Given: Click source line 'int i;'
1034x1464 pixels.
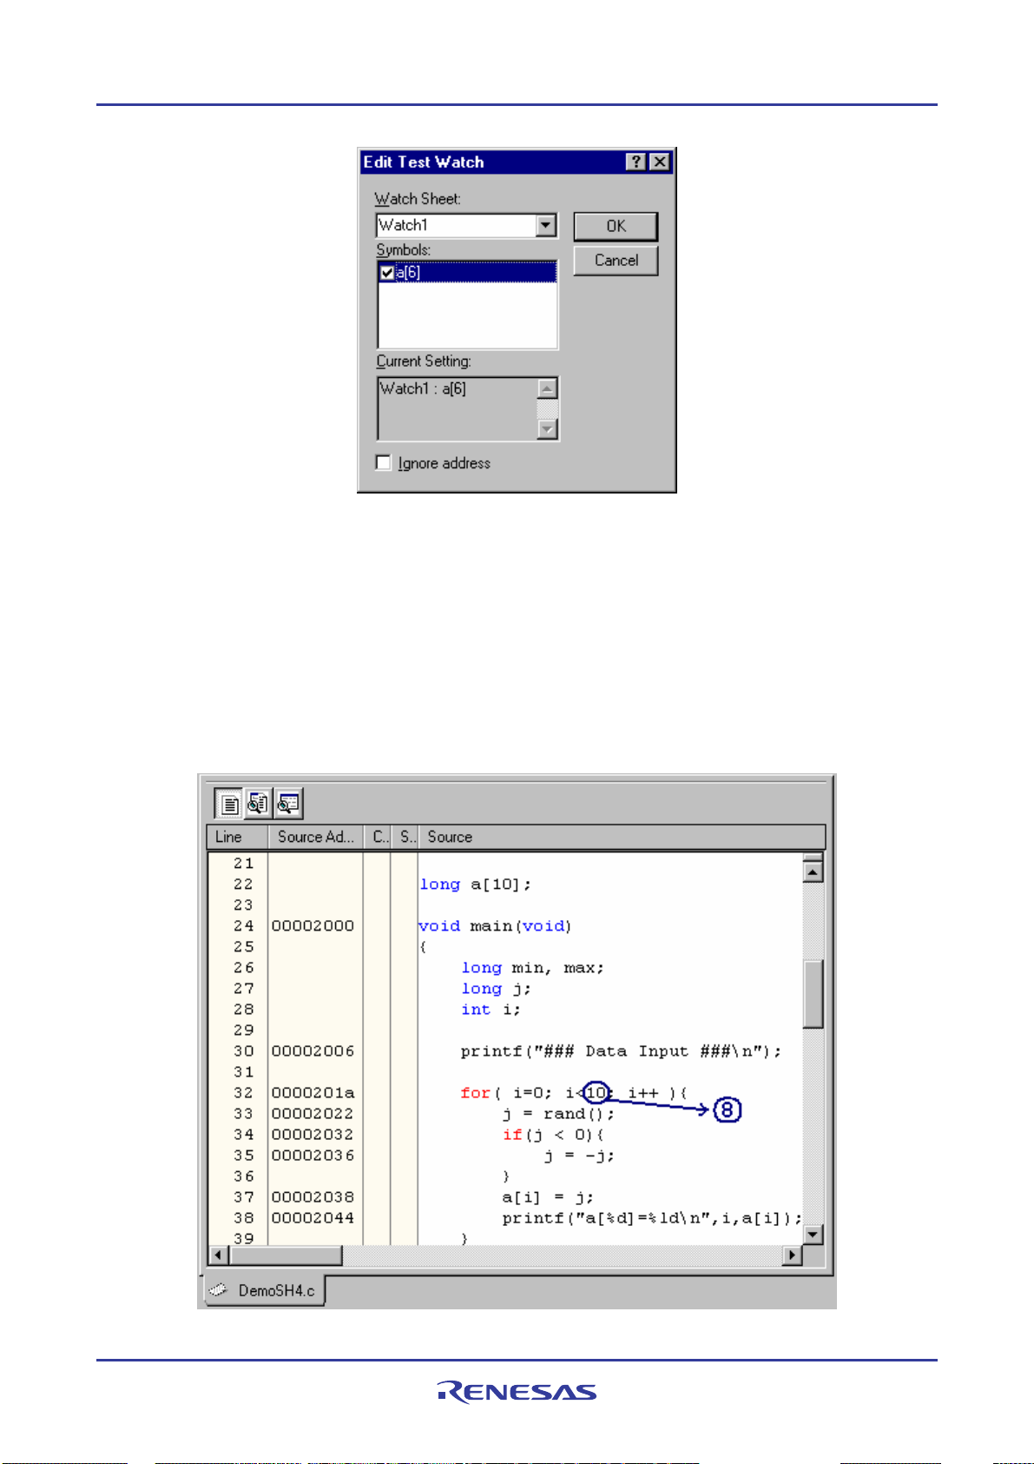Looking at the screenshot, I should (491, 1010).
